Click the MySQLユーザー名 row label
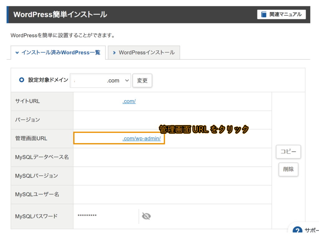The height and width of the screenshot is (237, 319). [x=37, y=195]
